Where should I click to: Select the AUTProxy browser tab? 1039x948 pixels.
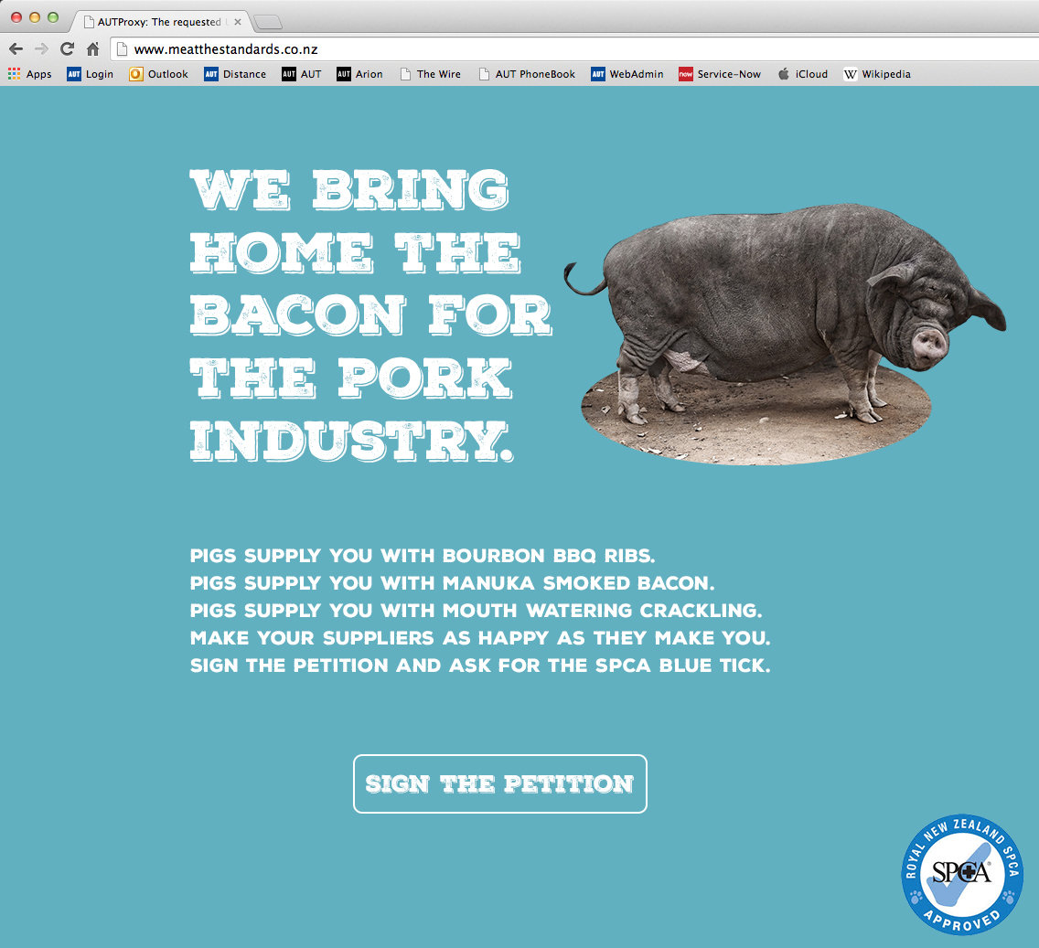pyautogui.click(x=160, y=22)
